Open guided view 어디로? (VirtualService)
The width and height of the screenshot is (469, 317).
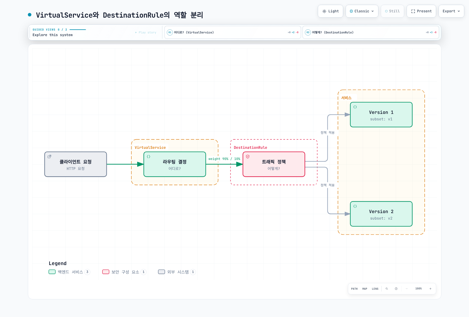(x=233, y=32)
